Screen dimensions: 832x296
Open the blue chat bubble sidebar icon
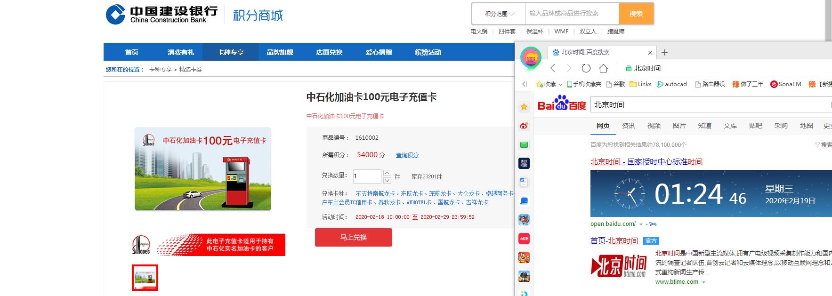(524, 201)
